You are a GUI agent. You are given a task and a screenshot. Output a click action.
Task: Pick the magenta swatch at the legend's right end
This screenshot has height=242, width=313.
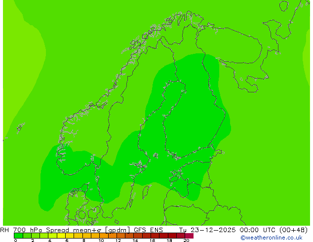pos(189,236)
